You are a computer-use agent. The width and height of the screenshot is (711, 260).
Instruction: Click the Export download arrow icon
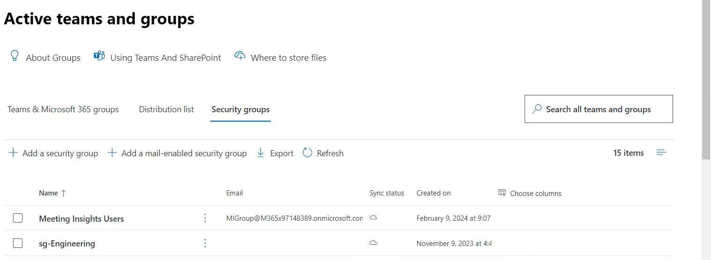coord(261,153)
